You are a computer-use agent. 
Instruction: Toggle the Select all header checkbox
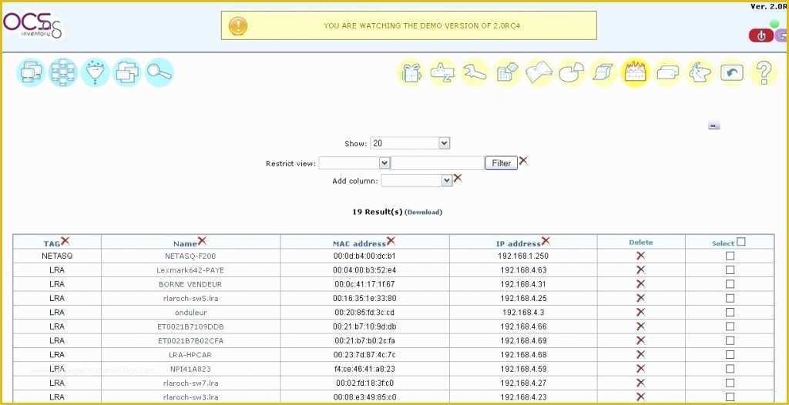[740, 242]
